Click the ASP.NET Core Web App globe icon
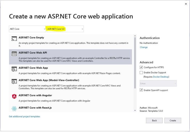190x132 pixels. pyautogui.click(x=14, y=69)
